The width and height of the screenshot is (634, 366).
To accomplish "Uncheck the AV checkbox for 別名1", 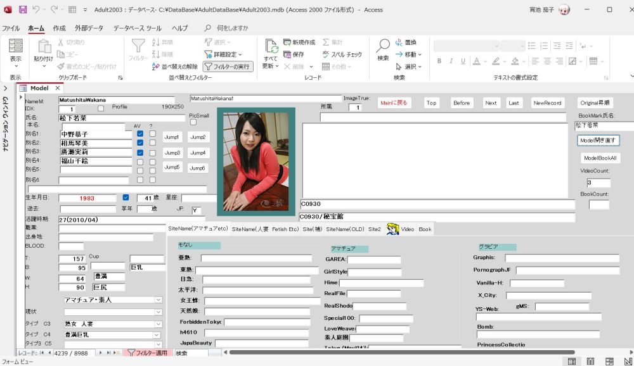I will click(140, 134).
